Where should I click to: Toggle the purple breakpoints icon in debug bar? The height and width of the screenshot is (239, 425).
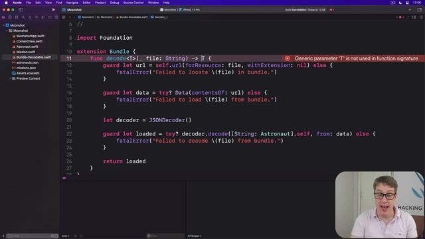[x=64, y=178]
